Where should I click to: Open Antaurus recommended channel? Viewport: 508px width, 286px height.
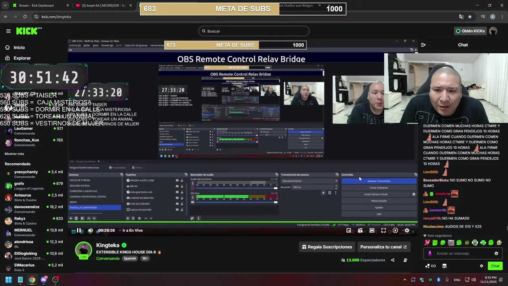point(34,197)
